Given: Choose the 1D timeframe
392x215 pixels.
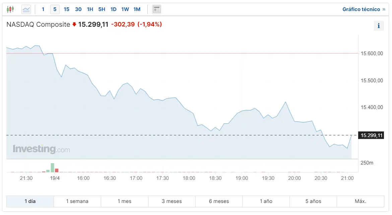Looking at the screenshot, I should click(x=113, y=9).
